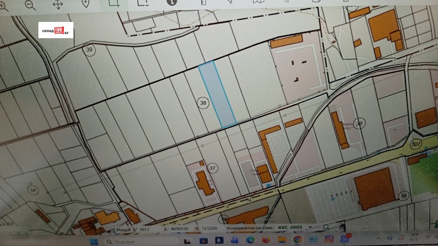Select the blue highlighted parcel on map
Image resolution: width=438 pixels, height=246 pixels.
217,95
